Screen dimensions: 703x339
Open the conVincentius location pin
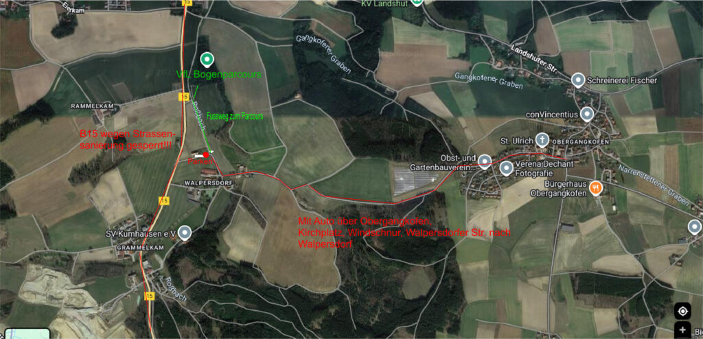click(x=586, y=114)
